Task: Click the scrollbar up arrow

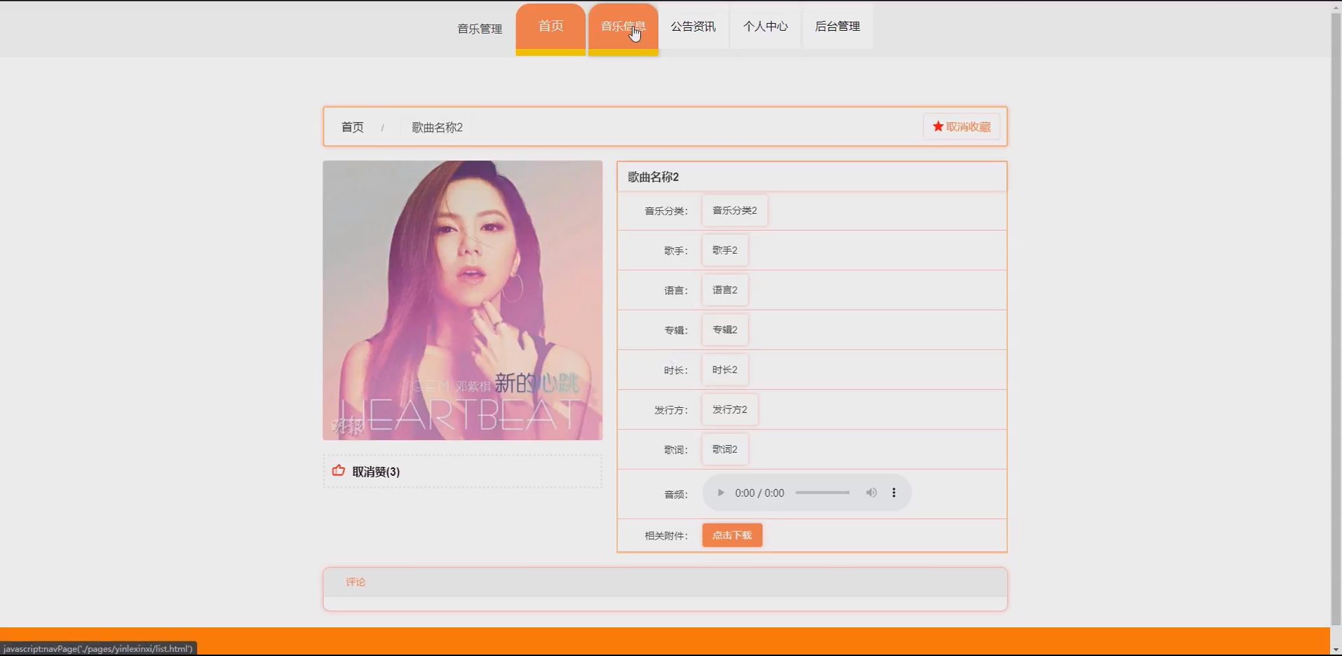Action: (x=1336, y=6)
